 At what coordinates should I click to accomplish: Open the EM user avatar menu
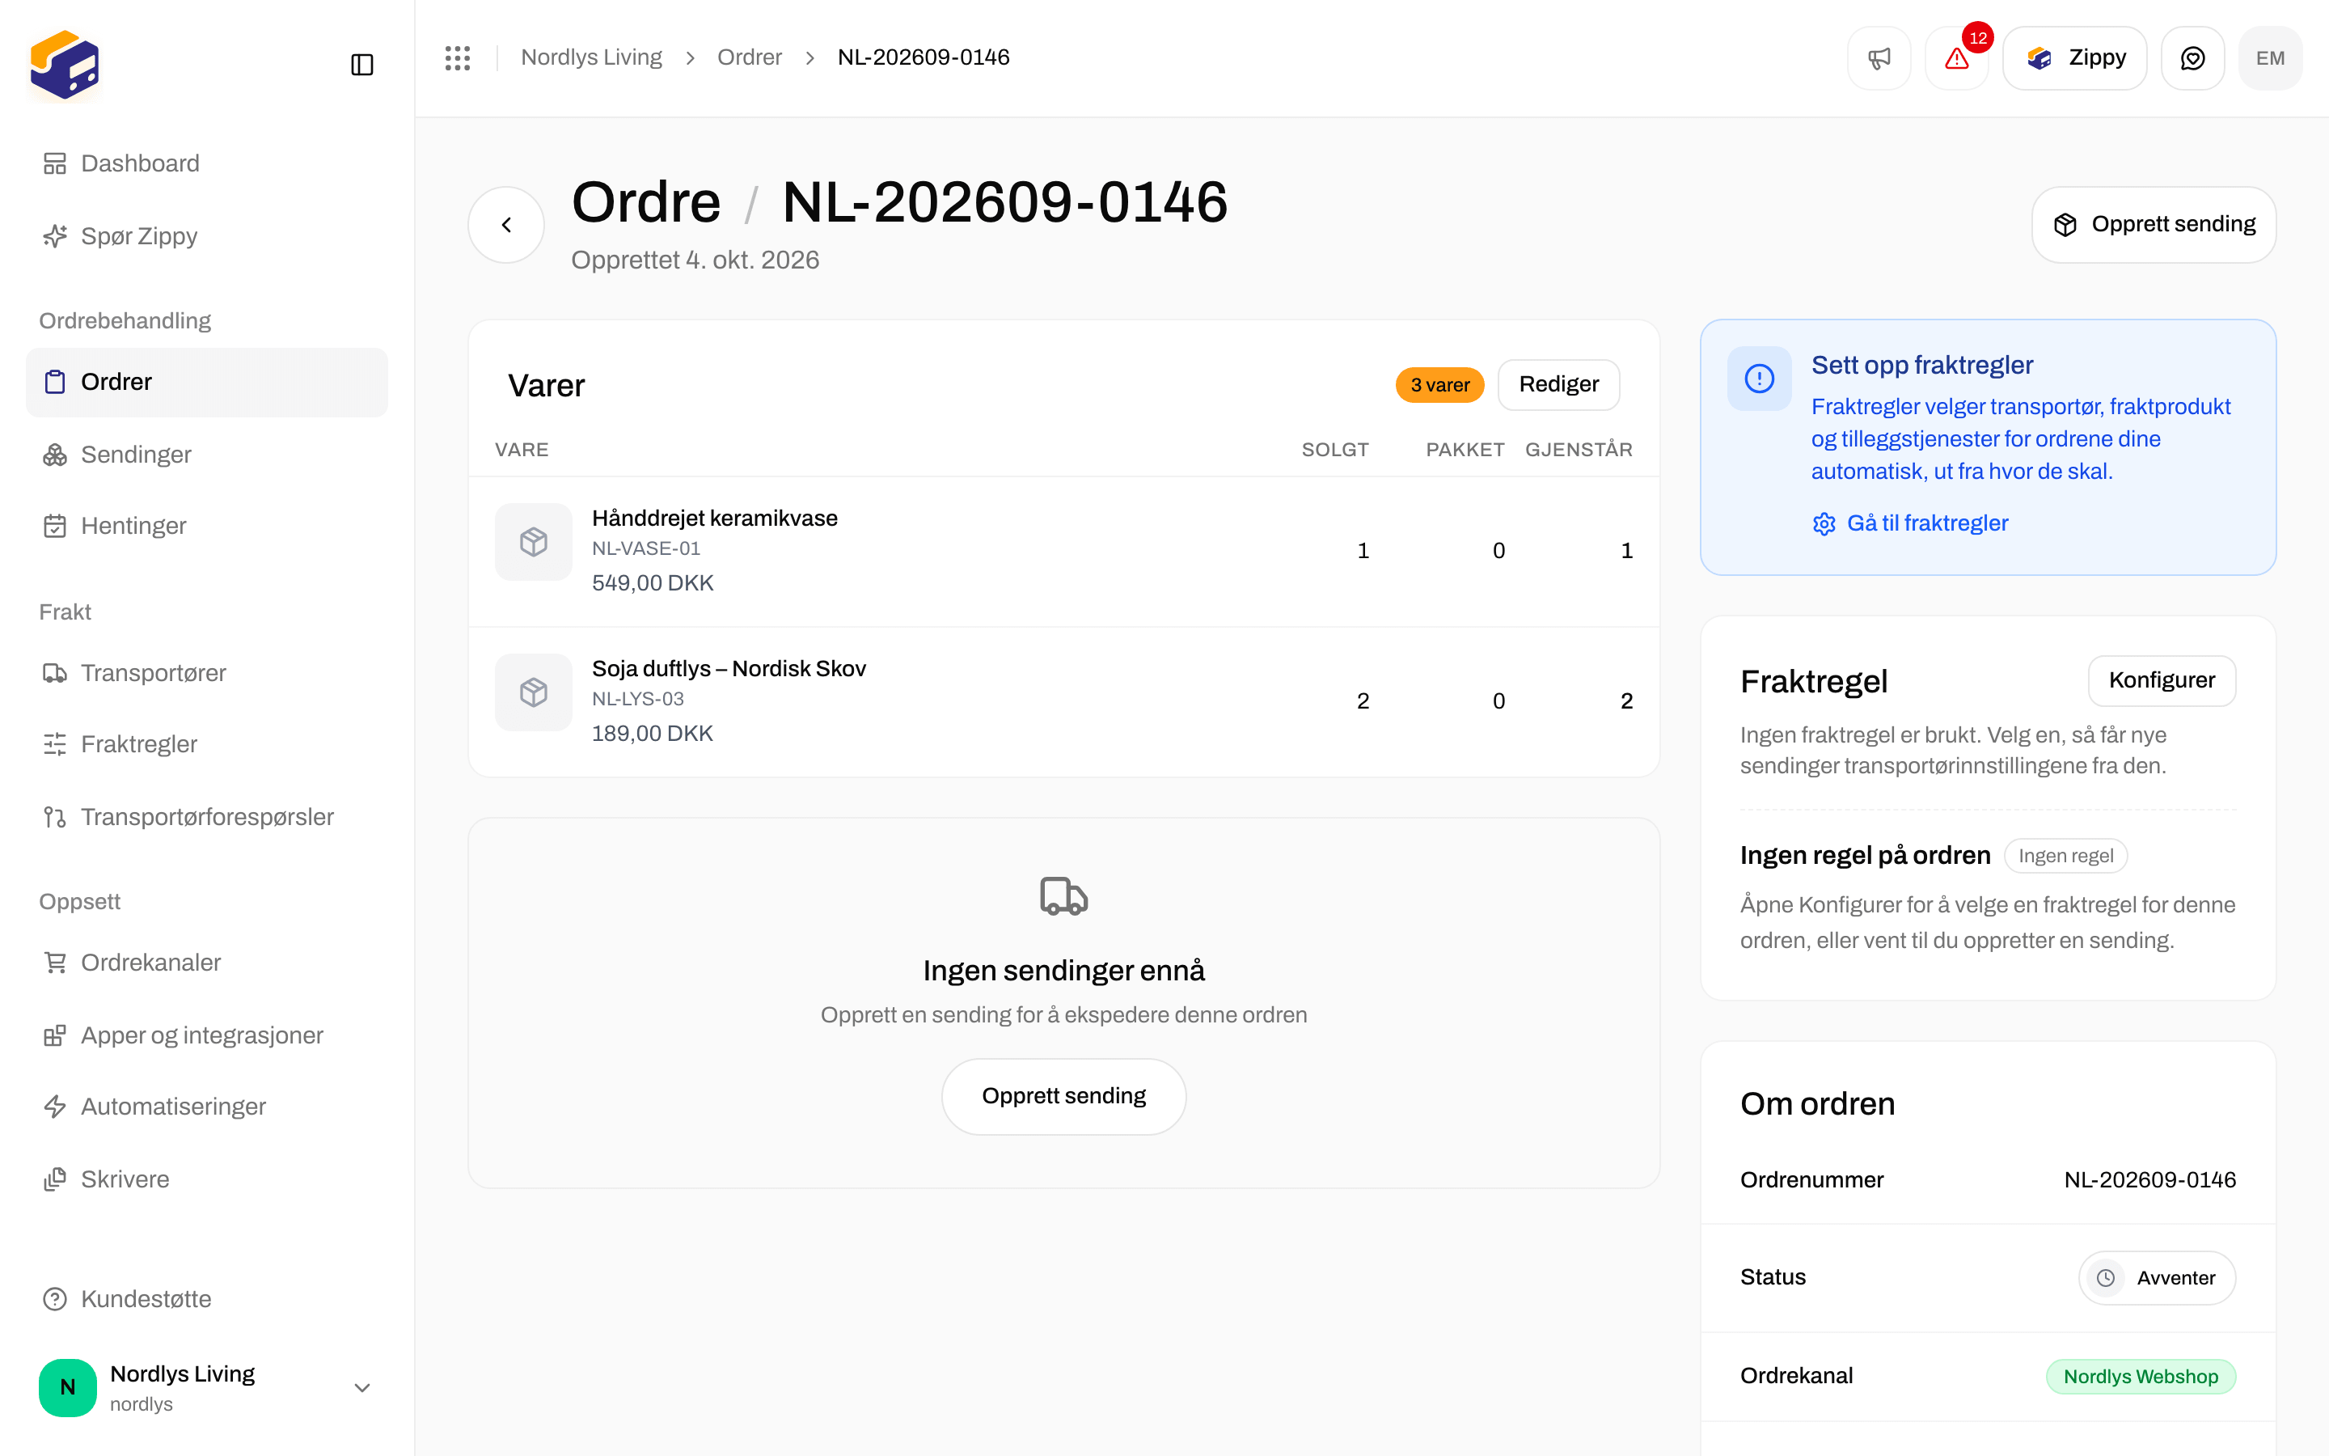coord(2270,57)
